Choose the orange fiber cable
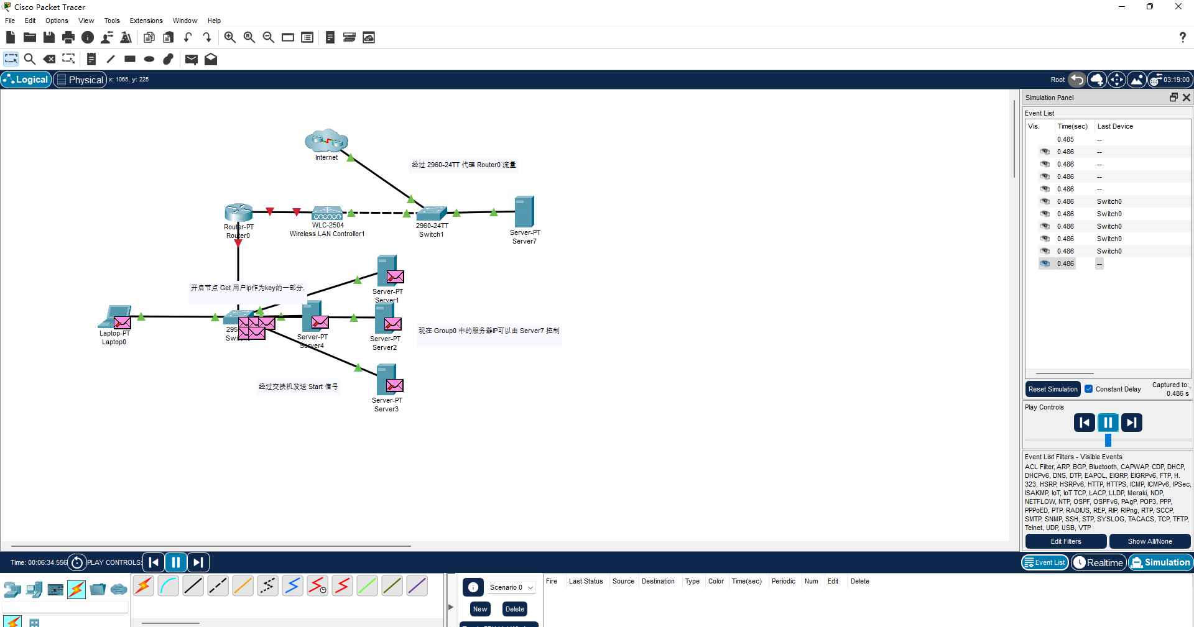The image size is (1194, 627). point(243,585)
